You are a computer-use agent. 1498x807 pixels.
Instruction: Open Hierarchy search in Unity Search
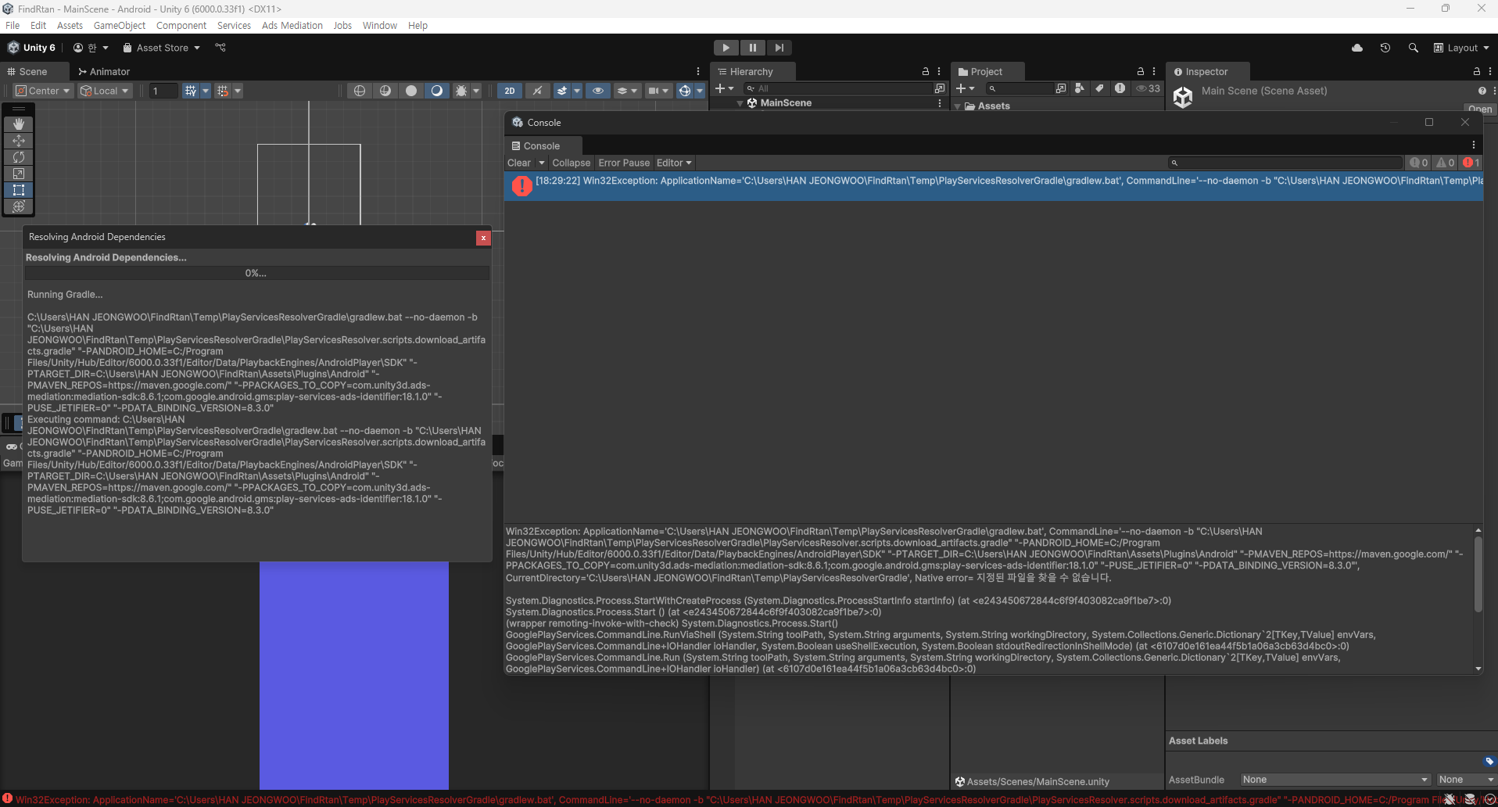940,88
